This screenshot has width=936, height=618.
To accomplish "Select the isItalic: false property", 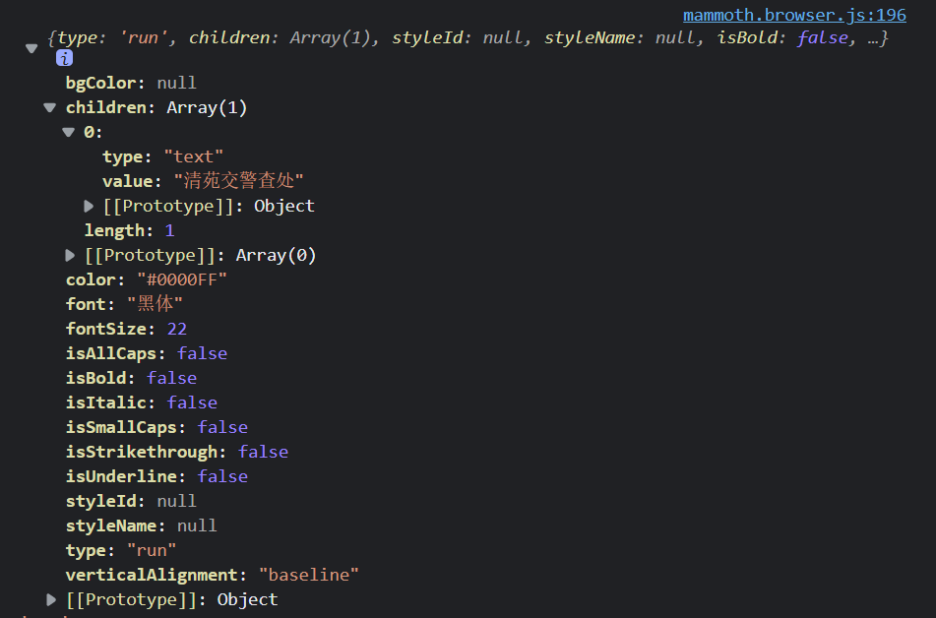I will click(142, 402).
